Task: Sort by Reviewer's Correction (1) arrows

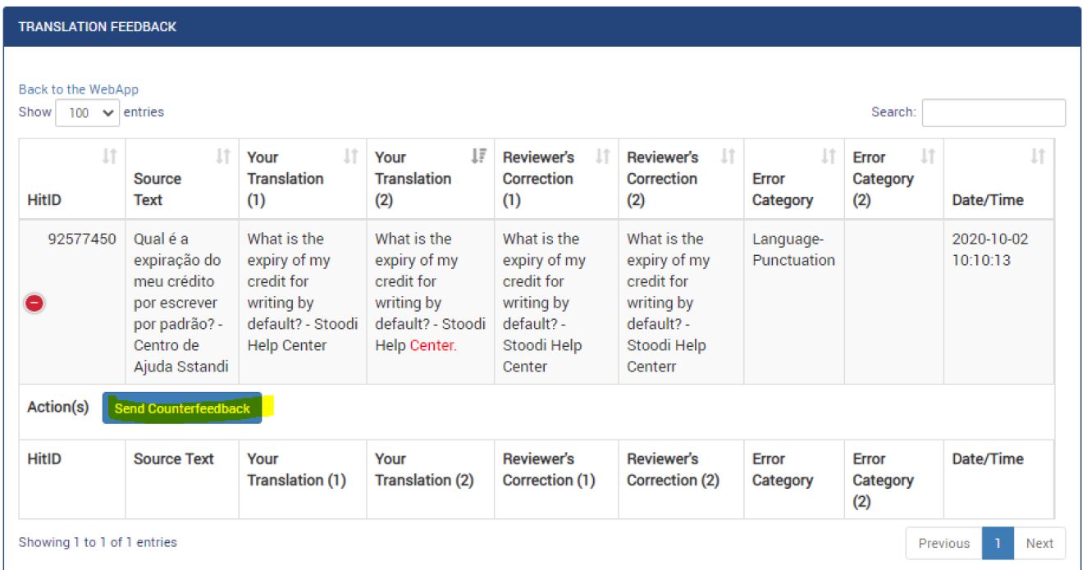Action: (602, 156)
